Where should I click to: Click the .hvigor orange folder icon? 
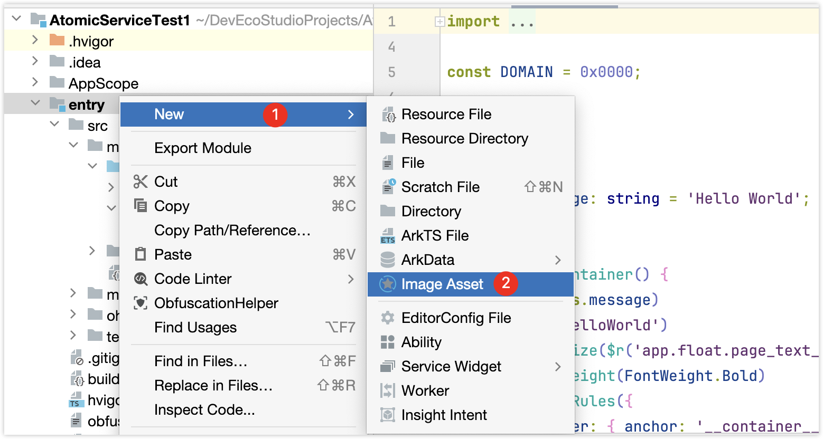57,40
